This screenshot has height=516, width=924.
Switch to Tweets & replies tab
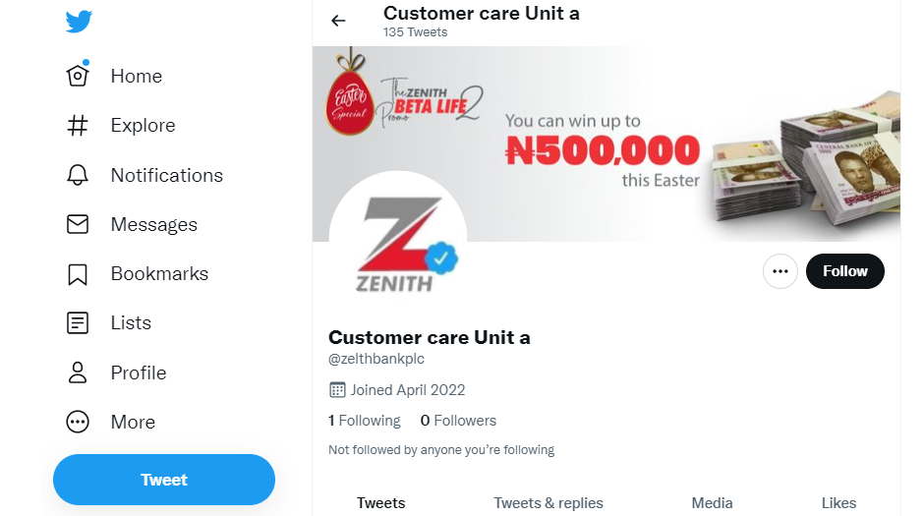[549, 502]
